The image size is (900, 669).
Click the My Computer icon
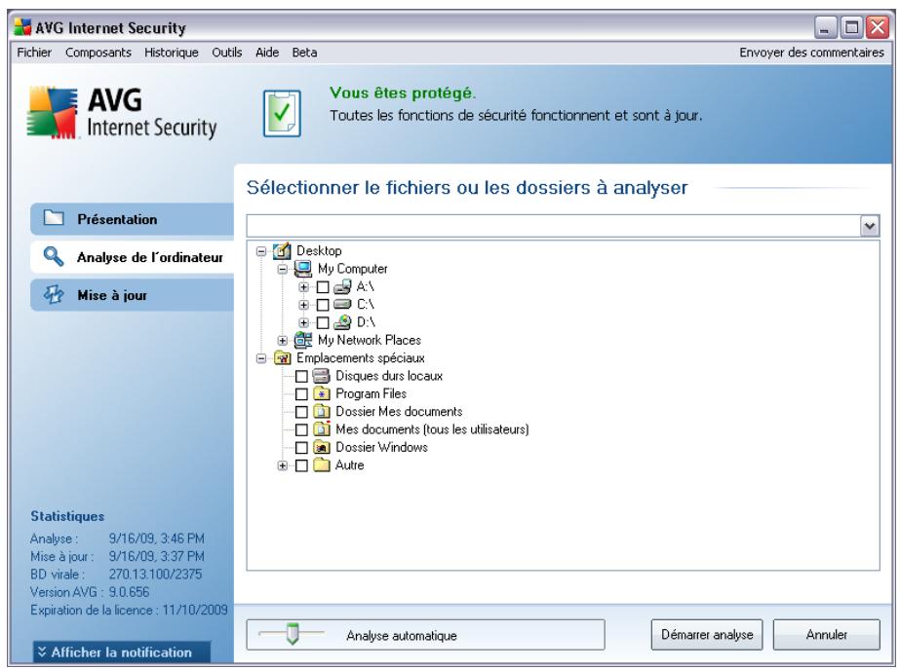coord(303,269)
